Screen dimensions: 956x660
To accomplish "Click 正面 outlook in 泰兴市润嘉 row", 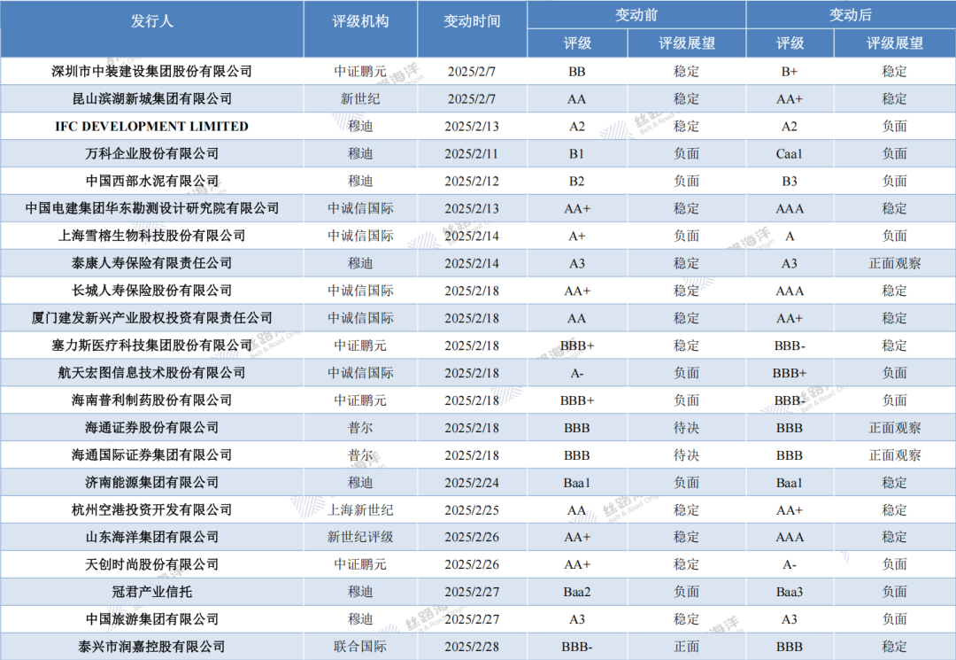I will tap(687, 647).
